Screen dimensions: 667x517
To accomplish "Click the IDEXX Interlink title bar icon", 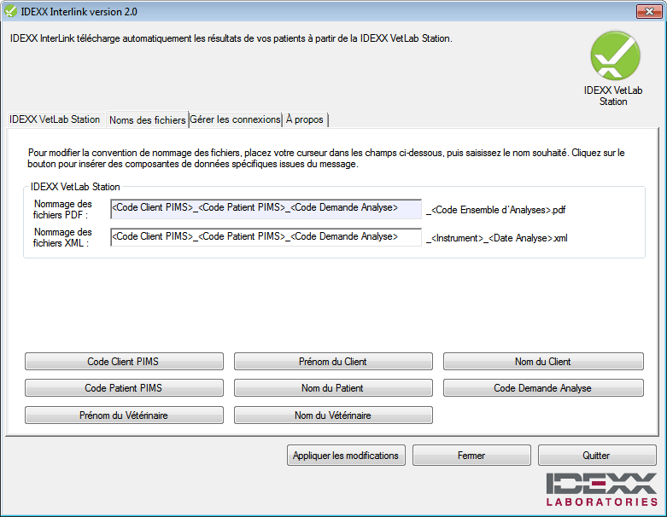I will coord(10,12).
